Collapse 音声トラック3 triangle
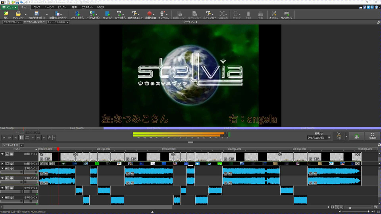 pyautogui.click(x=2, y=188)
